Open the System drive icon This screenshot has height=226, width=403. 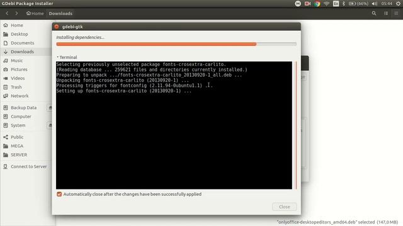click(6, 126)
